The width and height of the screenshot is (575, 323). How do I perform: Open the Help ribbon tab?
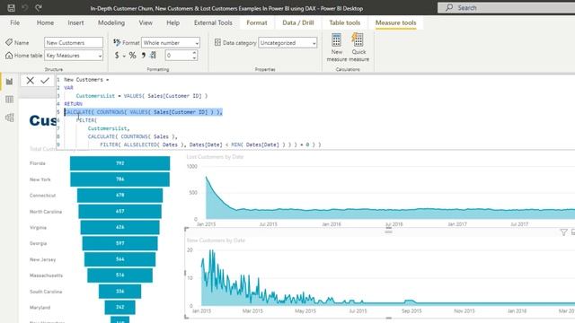pyautogui.click(x=172, y=22)
